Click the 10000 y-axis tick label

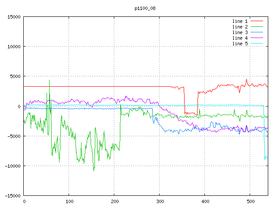[x=13, y=47]
